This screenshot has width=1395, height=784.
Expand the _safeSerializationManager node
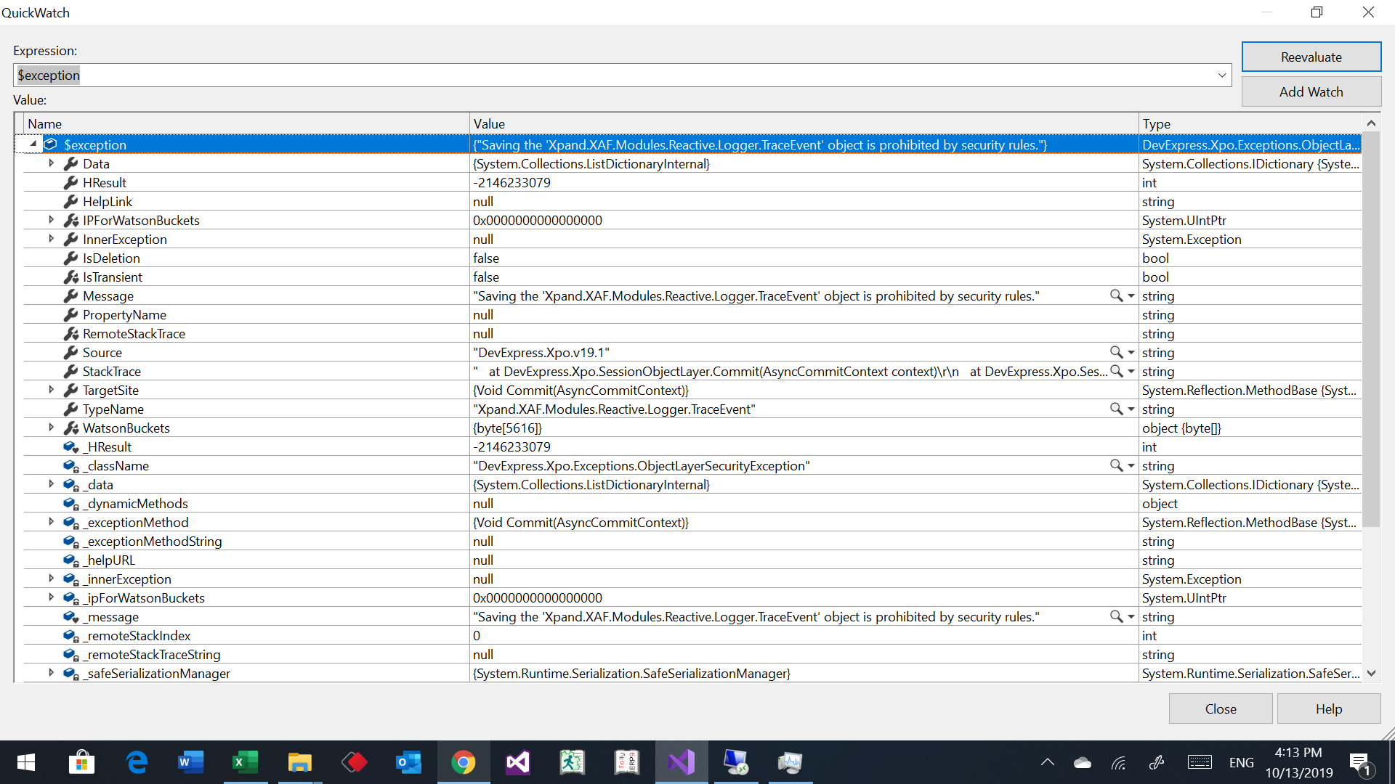pyautogui.click(x=52, y=673)
